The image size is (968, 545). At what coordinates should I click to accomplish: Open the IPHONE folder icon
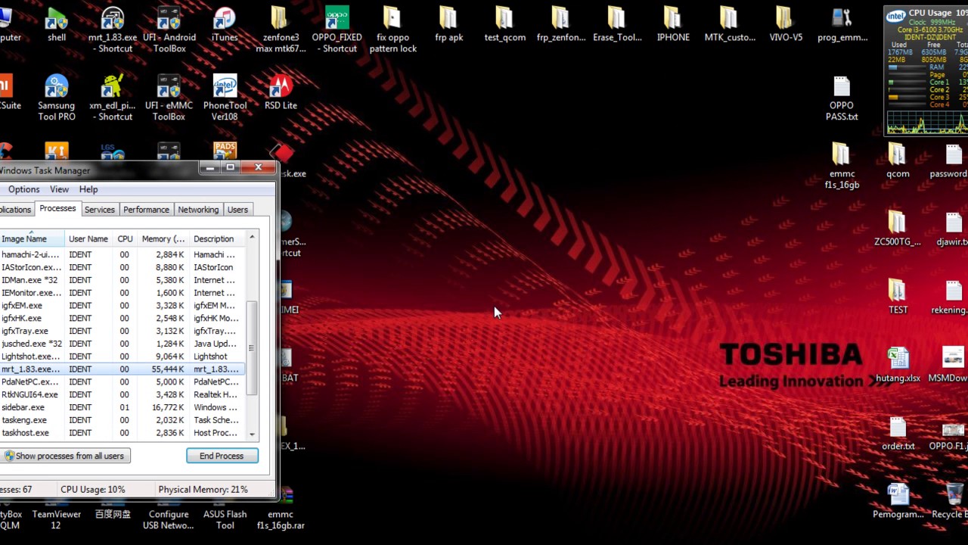pyautogui.click(x=672, y=24)
